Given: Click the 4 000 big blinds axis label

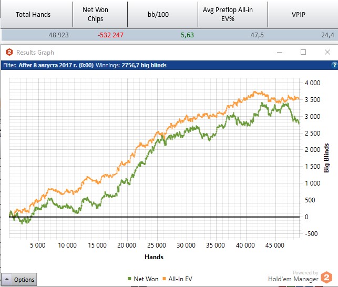Looking at the screenshot, I should [x=312, y=83].
